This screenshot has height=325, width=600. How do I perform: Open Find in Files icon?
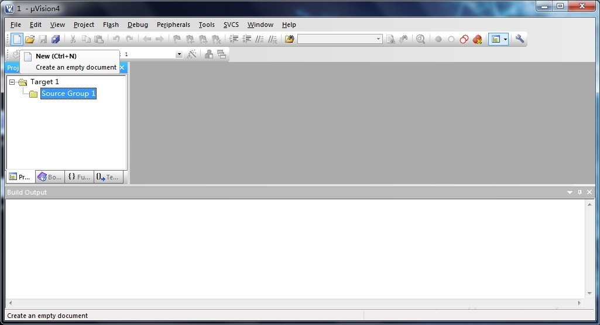(x=290, y=39)
